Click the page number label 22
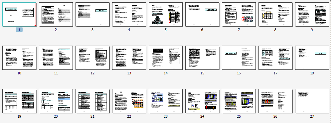This screenshot has width=331, height=123. coord(129,116)
